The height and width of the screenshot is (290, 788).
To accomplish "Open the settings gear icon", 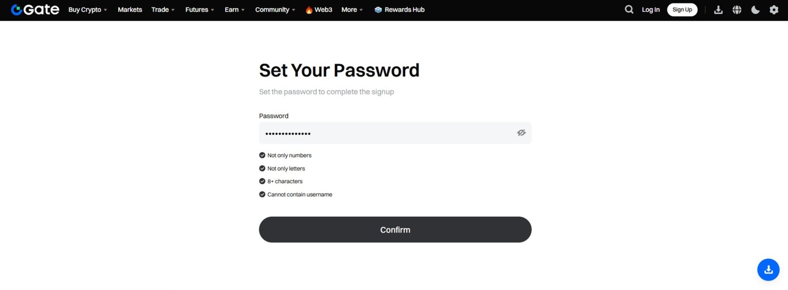I will click(773, 9).
